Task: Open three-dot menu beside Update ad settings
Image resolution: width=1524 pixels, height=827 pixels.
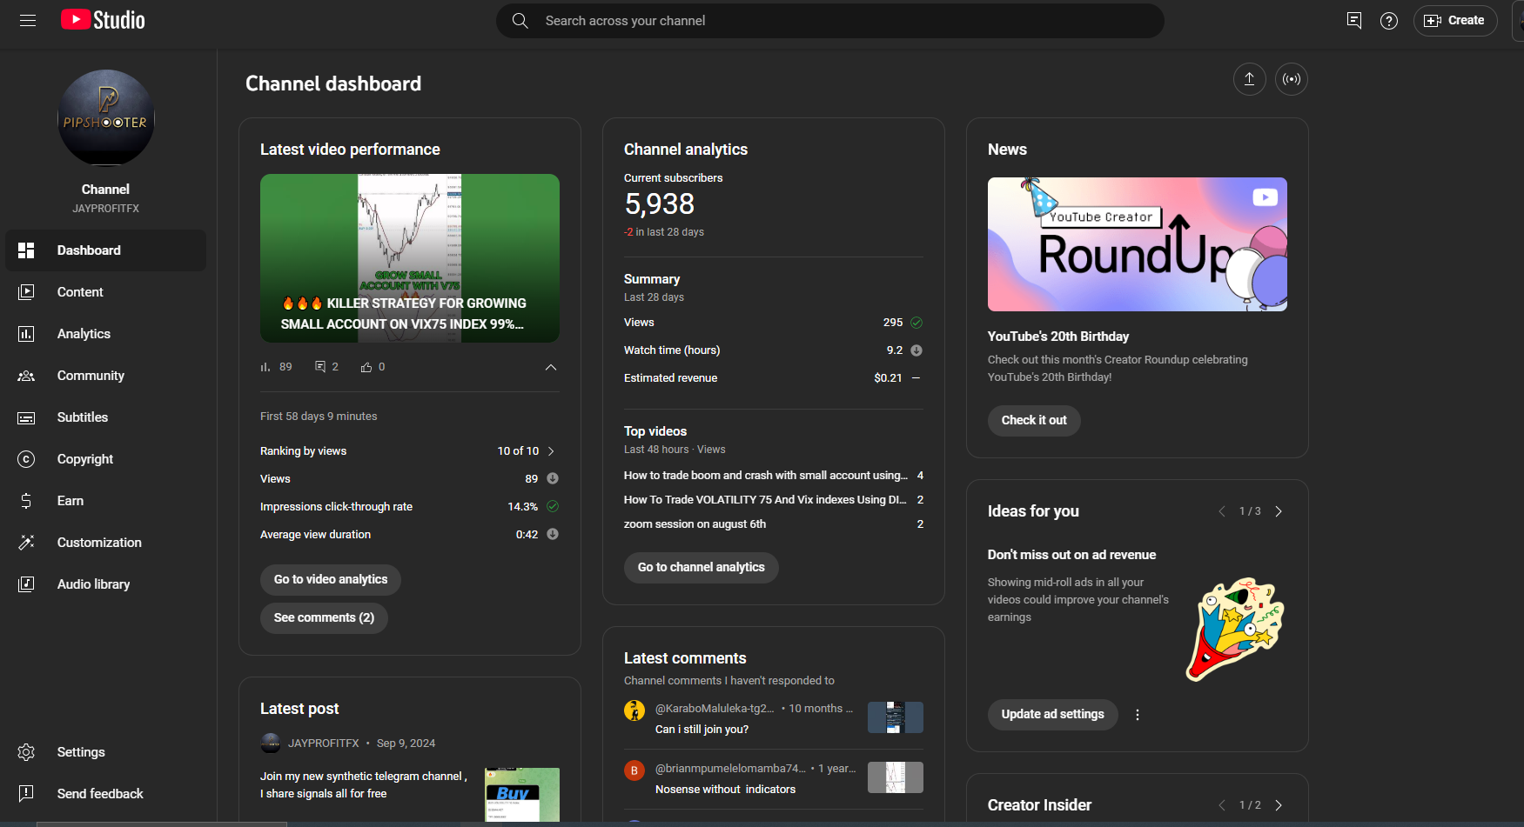Action: click(1138, 715)
